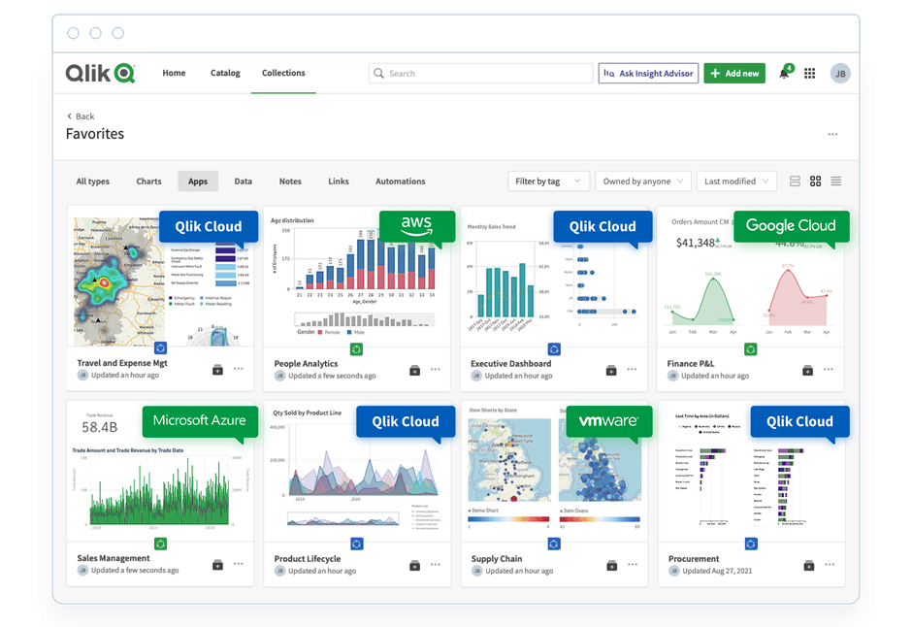
Task: Click the Add new button
Action: click(734, 74)
